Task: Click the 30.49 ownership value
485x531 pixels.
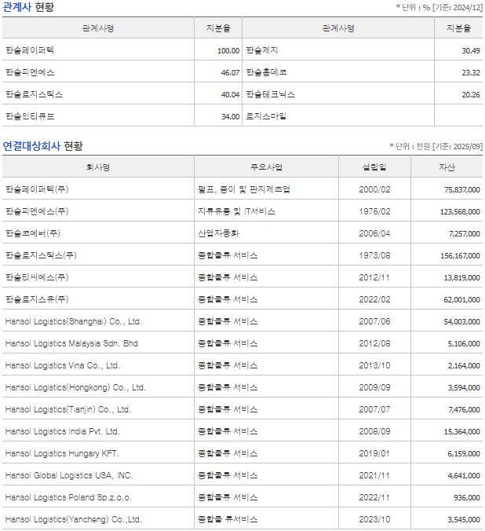Action: tap(471, 51)
